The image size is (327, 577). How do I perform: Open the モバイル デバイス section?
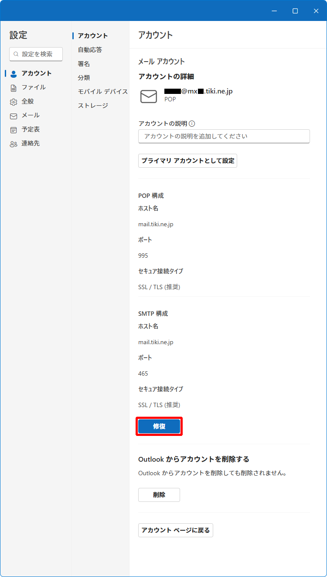pyautogui.click(x=102, y=92)
